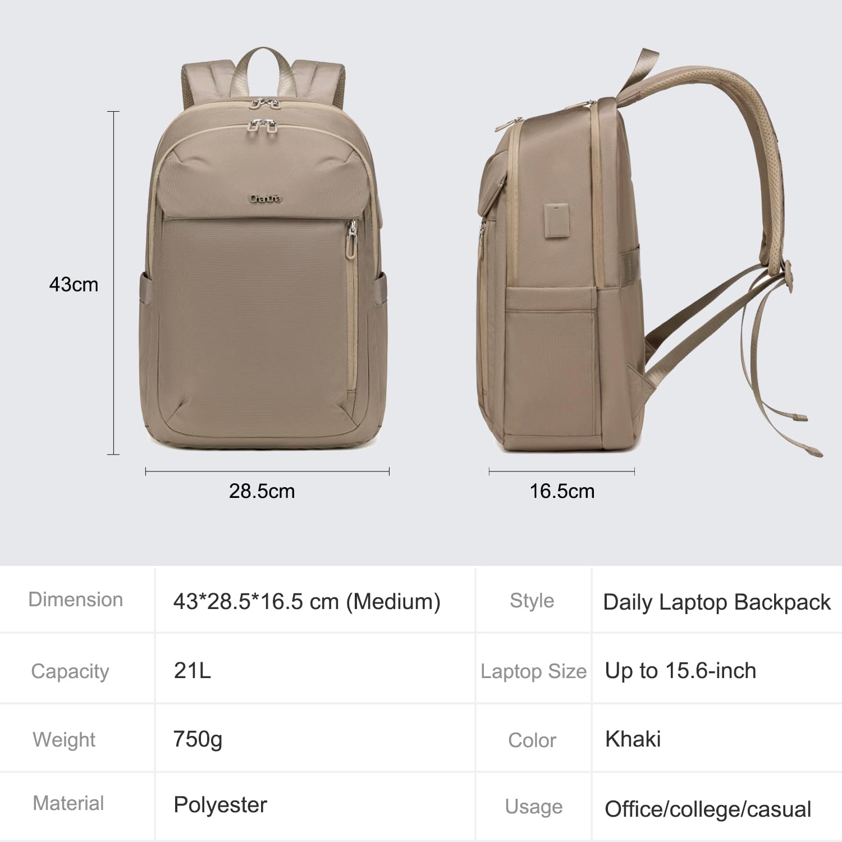Viewport: 842px width, 842px height.
Task: Click the Dimension value 43*28.5*16.5 cm
Action: (306, 602)
